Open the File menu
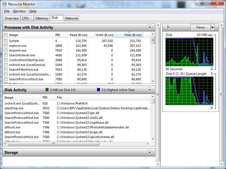This screenshot has width=226, height=169. 7,11
